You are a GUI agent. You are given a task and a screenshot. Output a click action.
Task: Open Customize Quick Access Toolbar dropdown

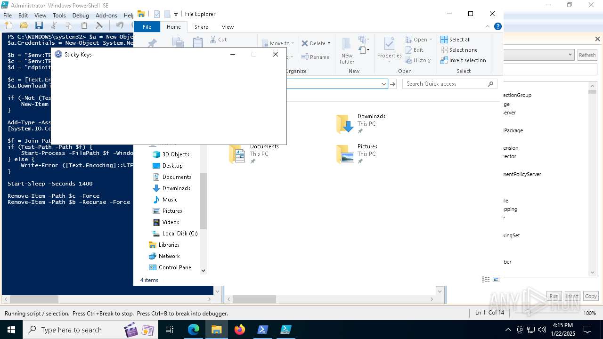click(176, 15)
